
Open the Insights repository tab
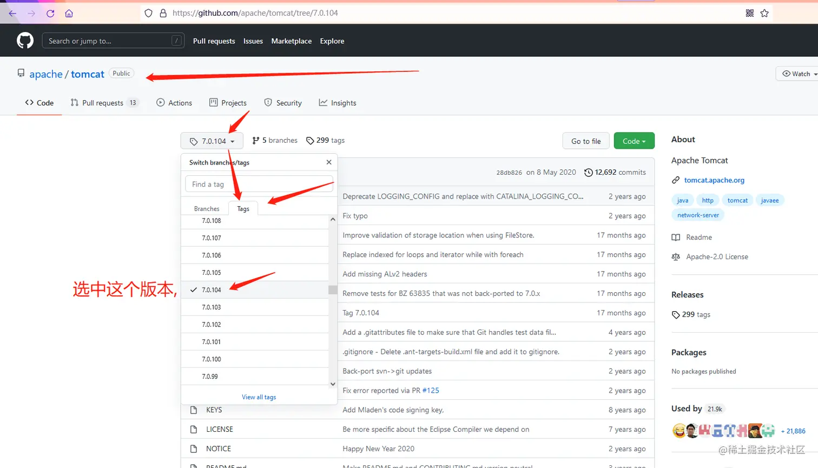pyautogui.click(x=338, y=103)
